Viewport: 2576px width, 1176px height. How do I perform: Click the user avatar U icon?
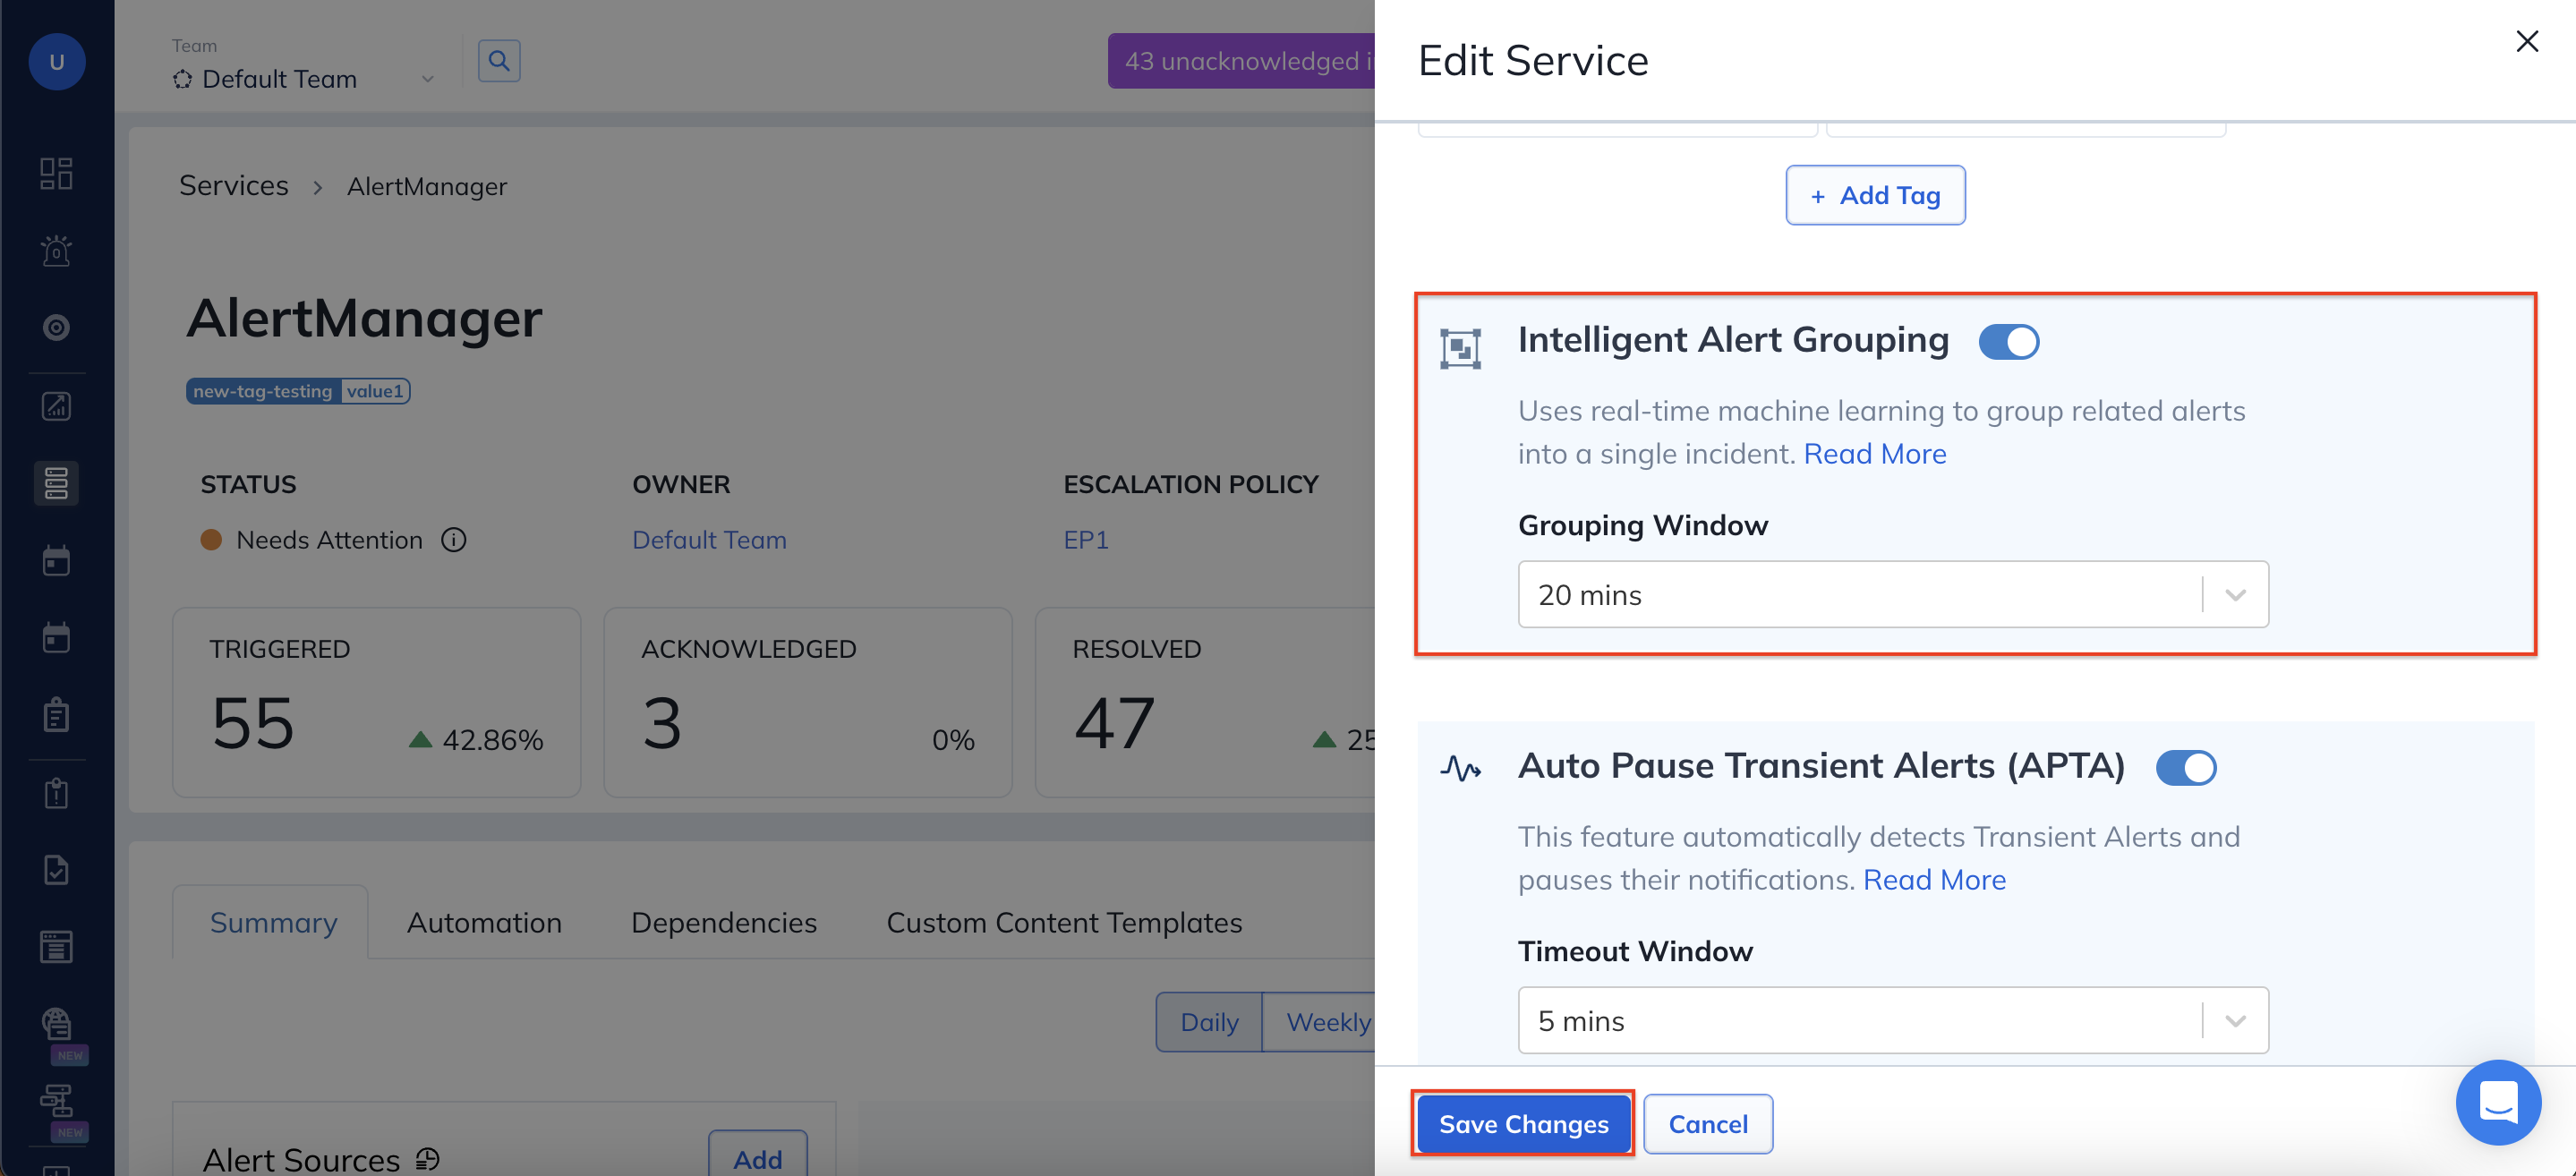point(57,62)
